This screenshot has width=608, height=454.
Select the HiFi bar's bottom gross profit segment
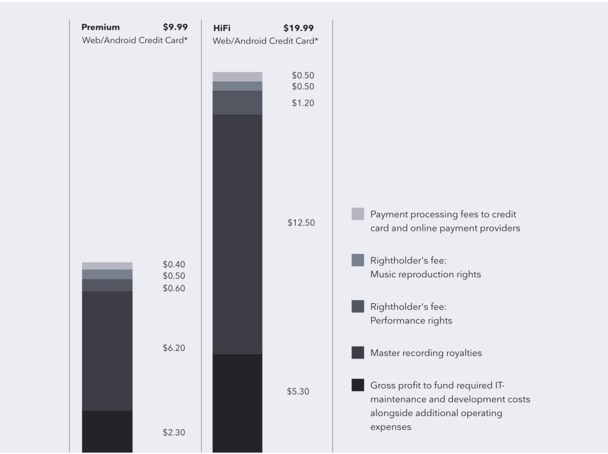point(237,402)
